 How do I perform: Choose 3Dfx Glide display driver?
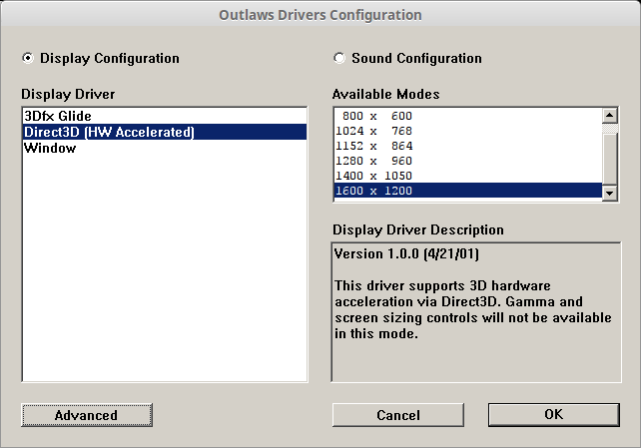[165, 116]
